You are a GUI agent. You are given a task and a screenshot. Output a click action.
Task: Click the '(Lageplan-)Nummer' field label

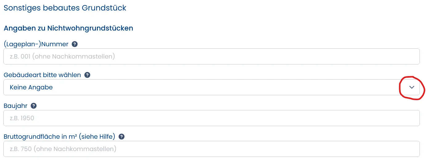tap(36, 44)
